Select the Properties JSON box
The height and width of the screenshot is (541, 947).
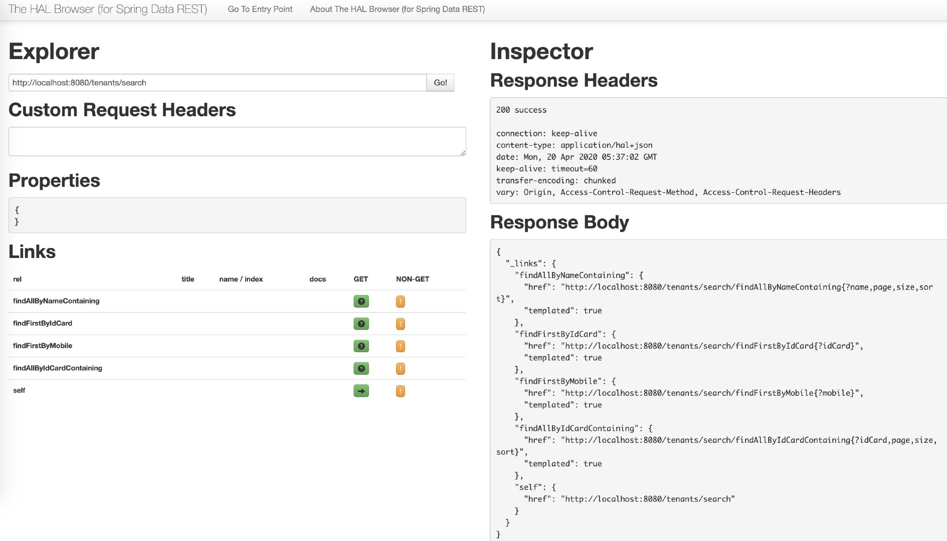236,215
